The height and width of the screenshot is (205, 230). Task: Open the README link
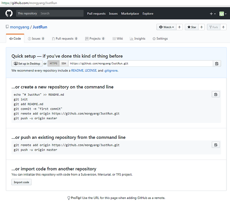[x=77, y=70]
